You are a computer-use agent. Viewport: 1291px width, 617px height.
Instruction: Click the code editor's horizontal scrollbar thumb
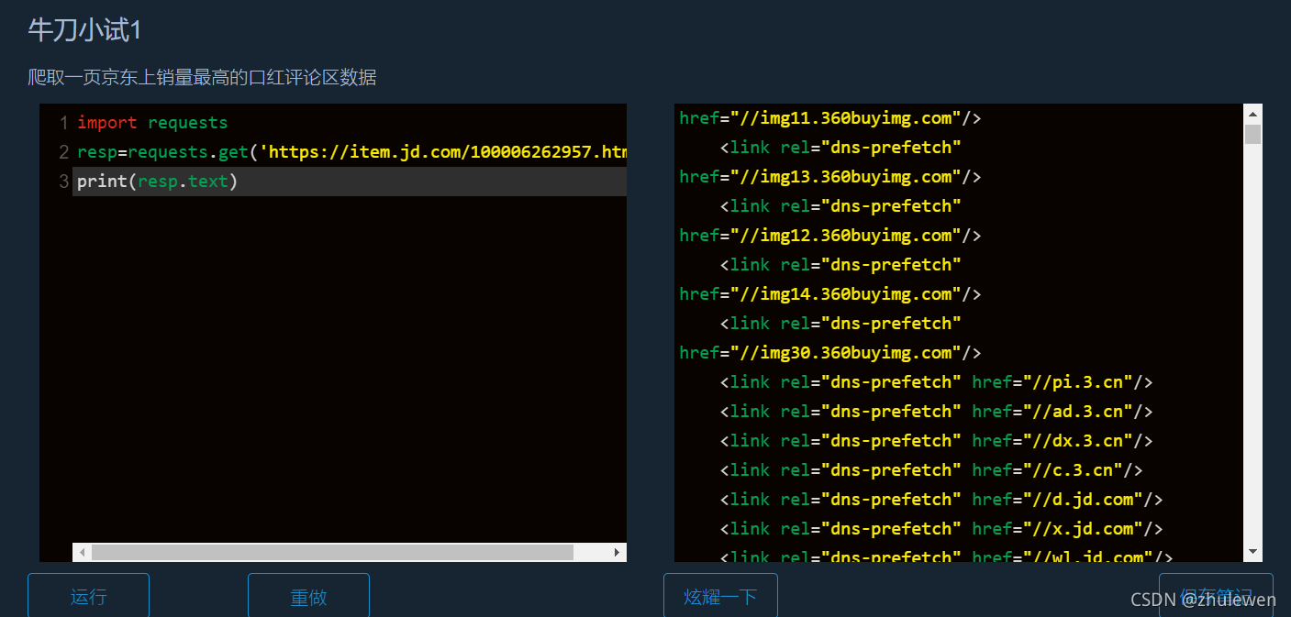click(x=332, y=552)
